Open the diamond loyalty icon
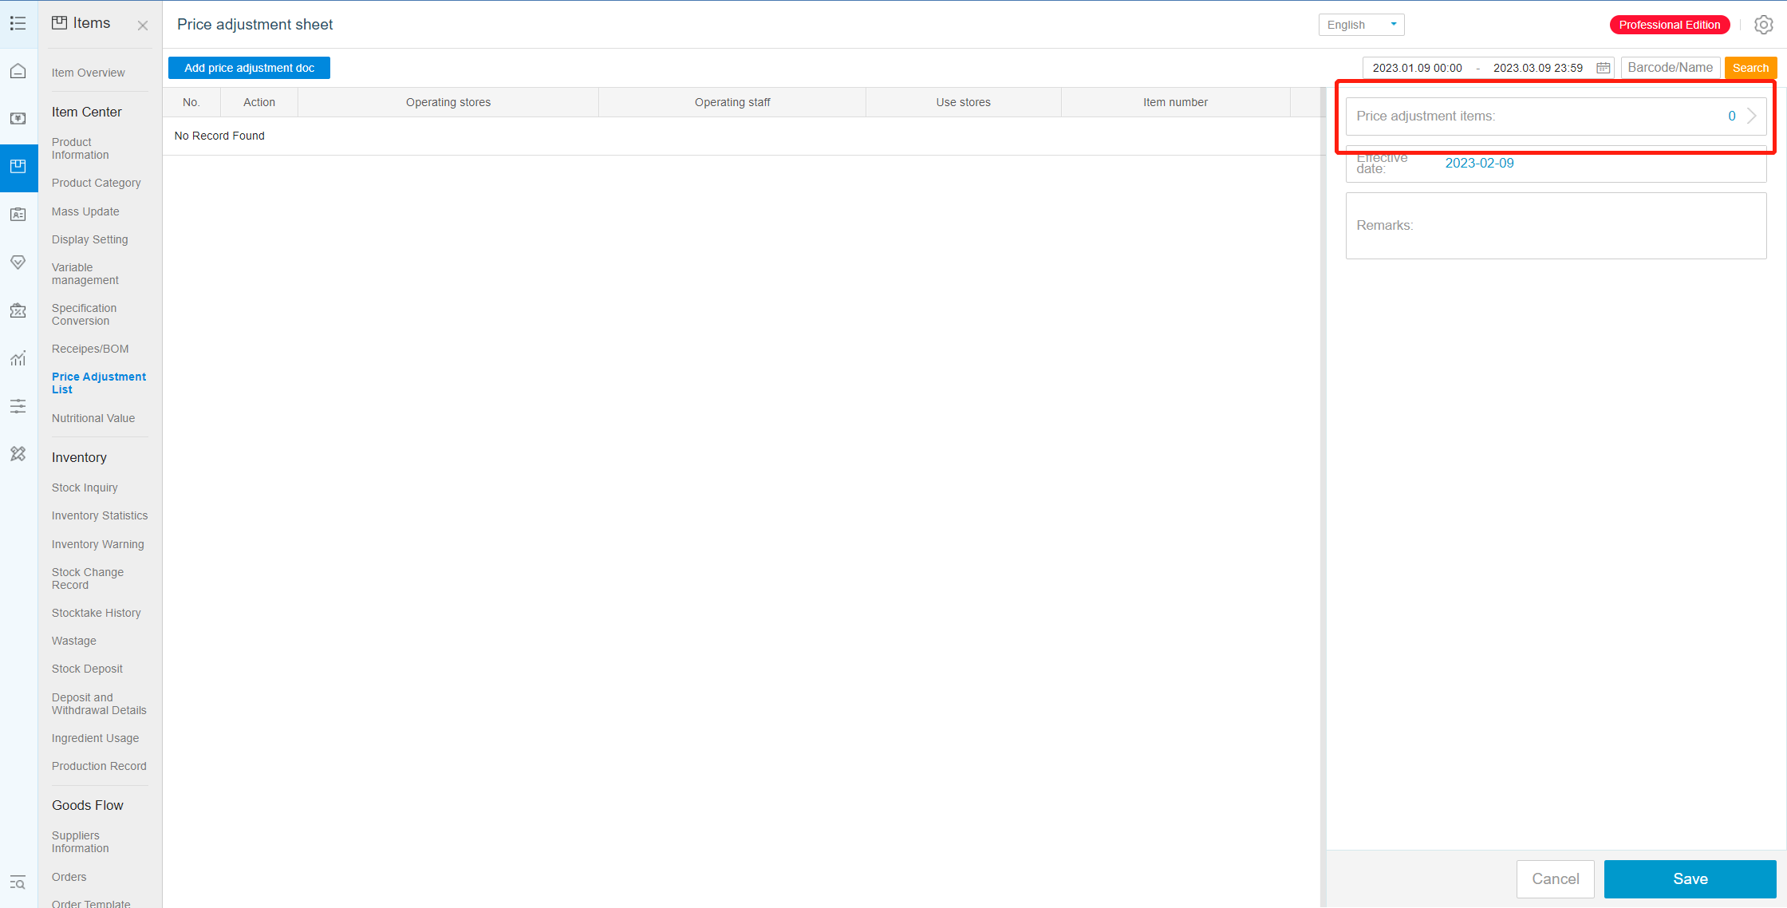 point(18,263)
